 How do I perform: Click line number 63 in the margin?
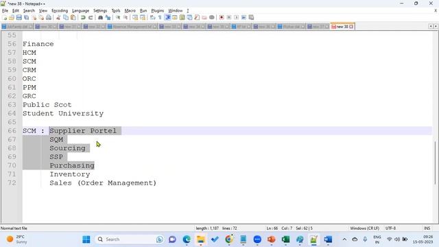(x=12, y=105)
